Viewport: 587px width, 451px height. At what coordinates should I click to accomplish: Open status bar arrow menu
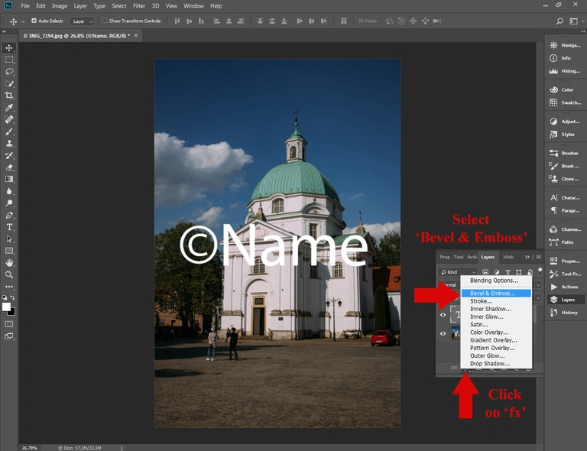tap(122, 448)
